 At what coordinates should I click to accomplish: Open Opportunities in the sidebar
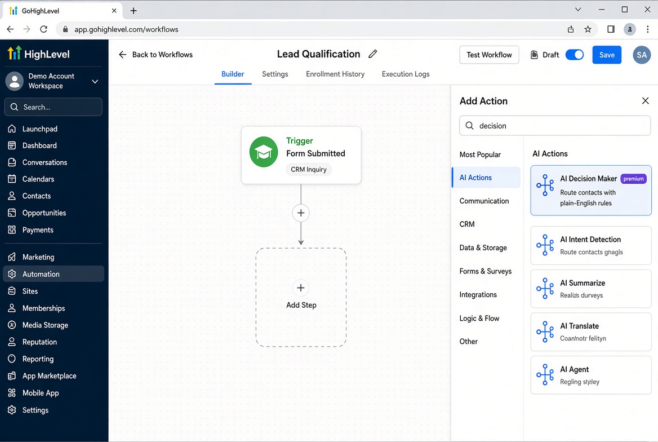point(44,213)
